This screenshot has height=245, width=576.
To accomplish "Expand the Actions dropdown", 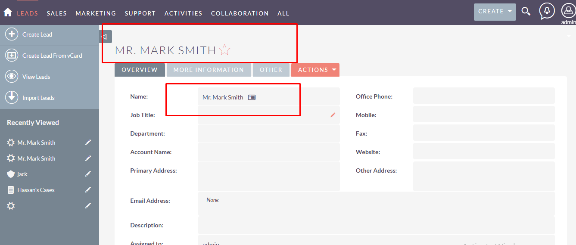I will pyautogui.click(x=315, y=70).
